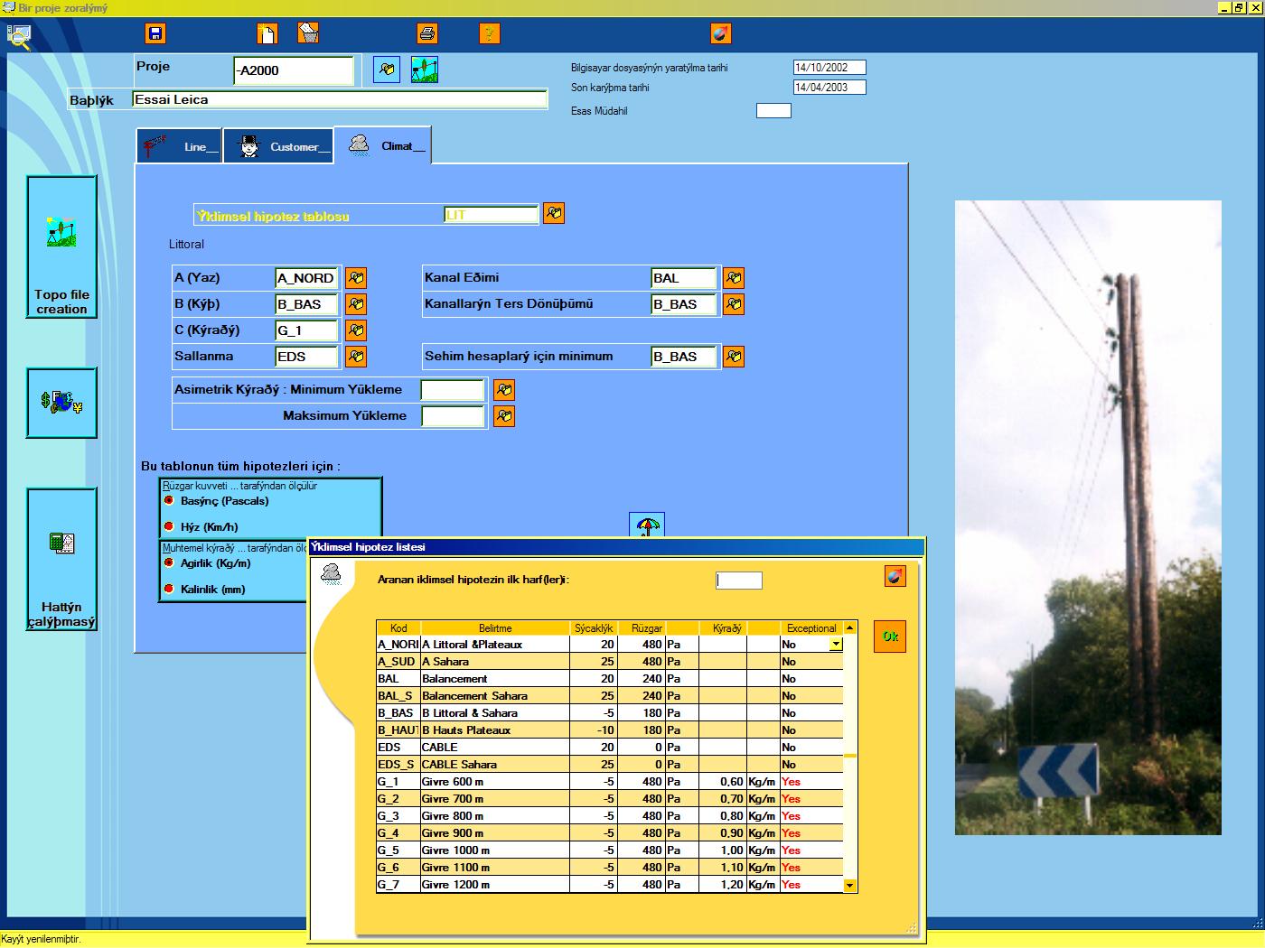Select the EDS_S CABLE Sahara row
The width and height of the screenshot is (1265, 948).
tap(610, 765)
